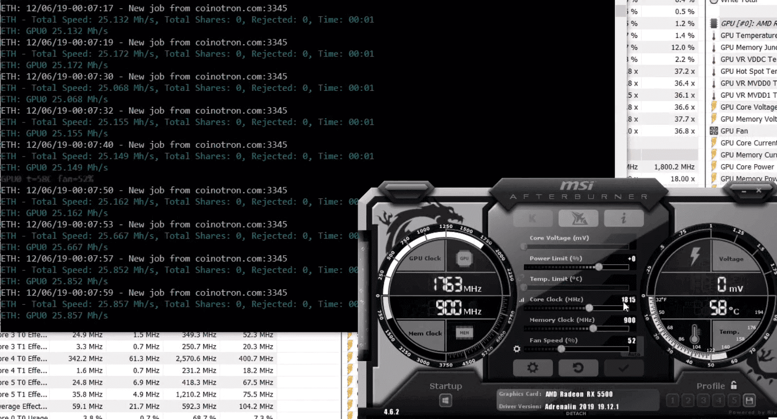Screen dimensions: 777x419
Task: Toggle Apply at Windows Startup button
Action: tap(446, 401)
